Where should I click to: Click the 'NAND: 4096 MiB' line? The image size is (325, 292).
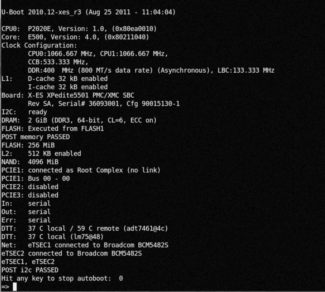(30, 162)
